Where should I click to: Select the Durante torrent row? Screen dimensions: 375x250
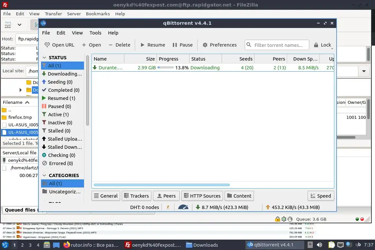[x=213, y=68]
